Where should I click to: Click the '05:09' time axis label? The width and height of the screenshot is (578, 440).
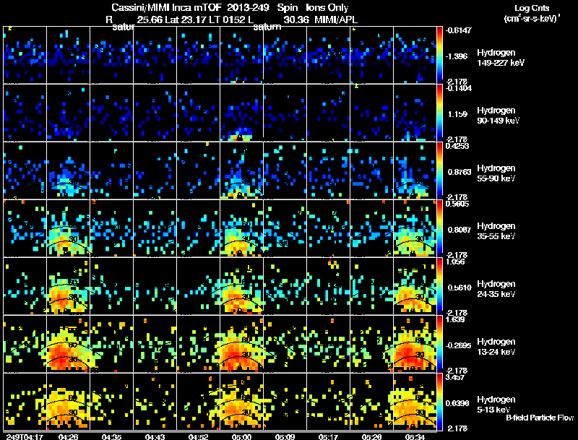[285, 436]
